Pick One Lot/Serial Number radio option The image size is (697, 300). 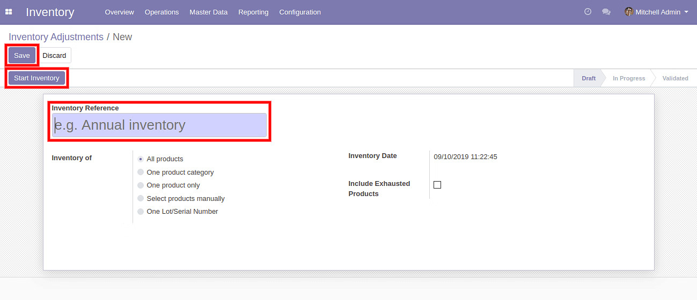coord(141,212)
